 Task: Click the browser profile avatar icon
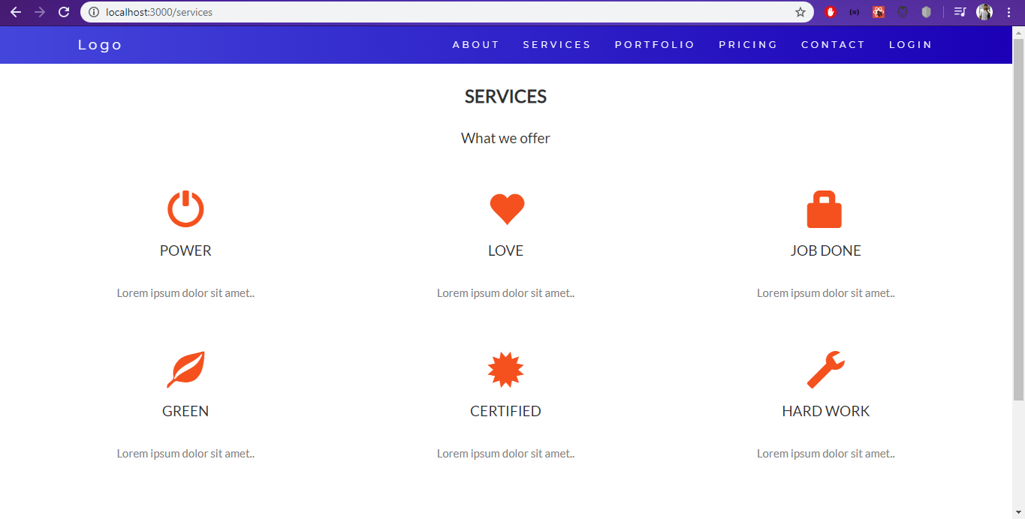[984, 12]
